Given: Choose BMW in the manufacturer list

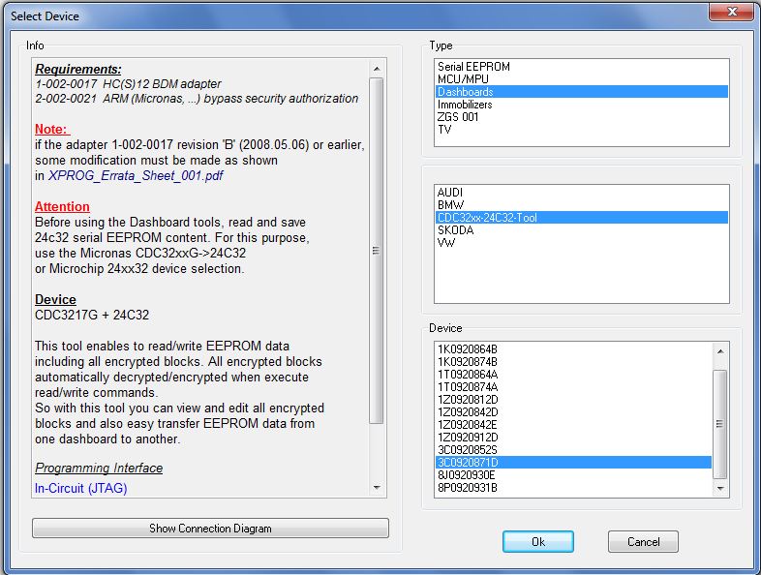Looking at the screenshot, I should (582, 205).
